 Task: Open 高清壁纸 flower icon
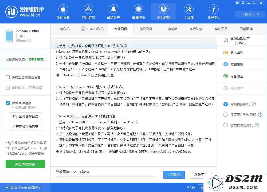tap(138, 9)
